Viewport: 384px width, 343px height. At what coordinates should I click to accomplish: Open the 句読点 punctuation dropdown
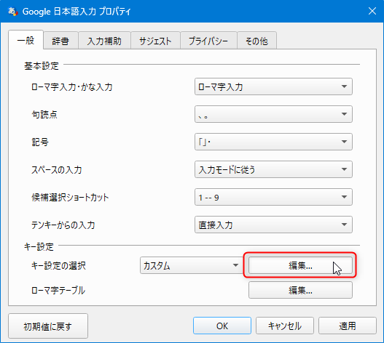click(273, 114)
